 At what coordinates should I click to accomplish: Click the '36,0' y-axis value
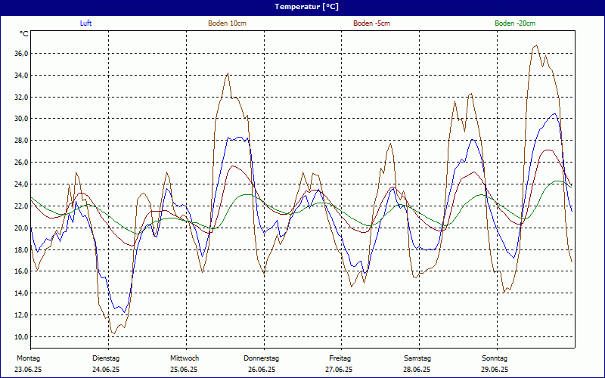pyautogui.click(x=22, y=53)
